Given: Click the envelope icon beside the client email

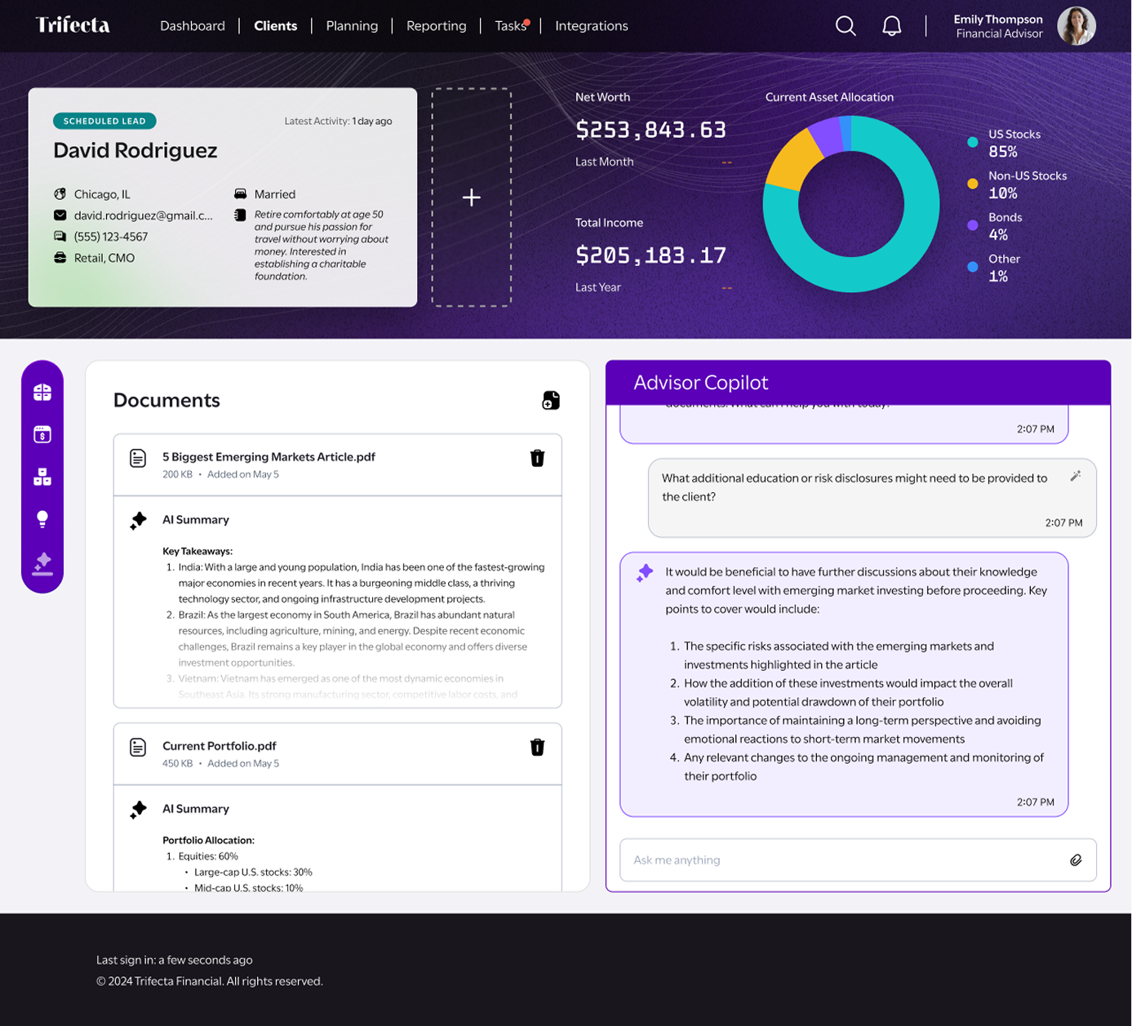Looking at the screenshot, I should tap(60, 215).
